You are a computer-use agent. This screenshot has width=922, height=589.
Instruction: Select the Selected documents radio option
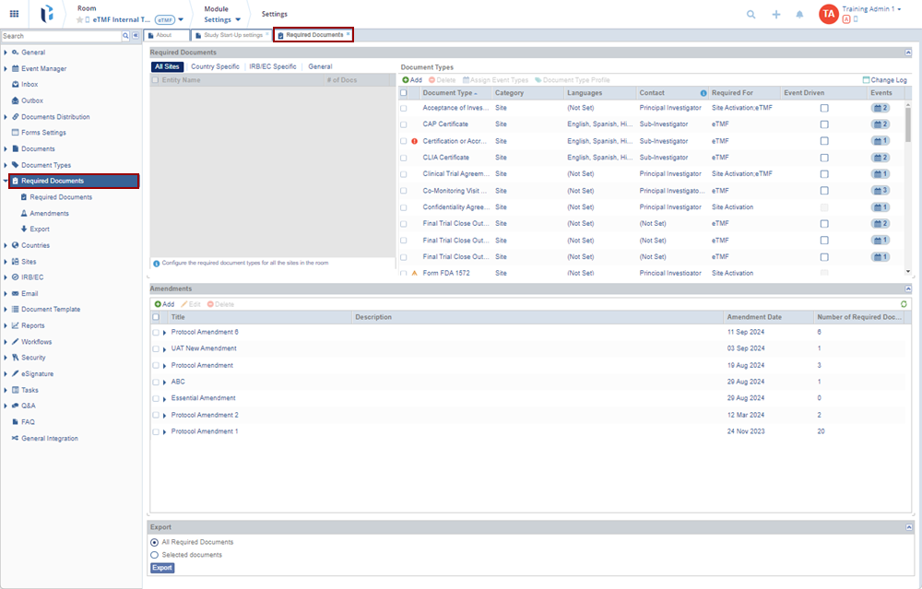[x=154, y=555]
